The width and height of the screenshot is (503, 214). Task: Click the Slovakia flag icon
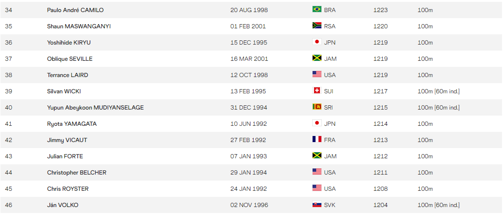(317, 204)
